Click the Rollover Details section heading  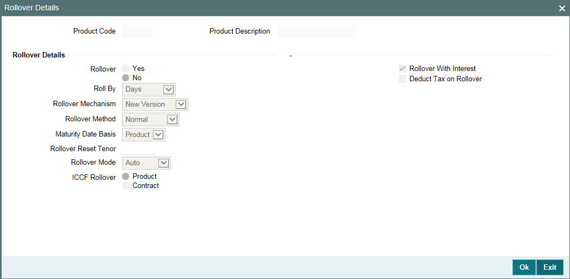point(39,55)
